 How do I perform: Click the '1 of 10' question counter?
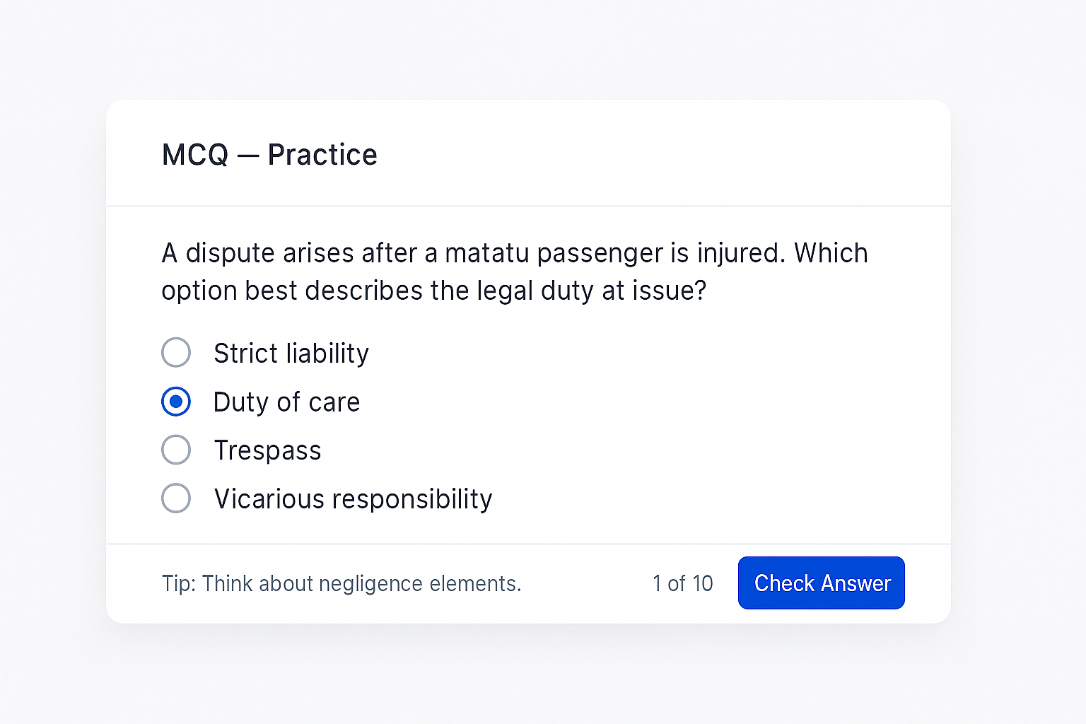(682, 583)
